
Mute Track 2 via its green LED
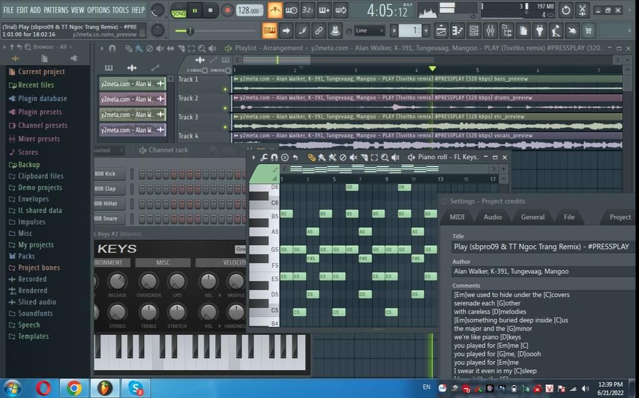(x=225, y=108)
